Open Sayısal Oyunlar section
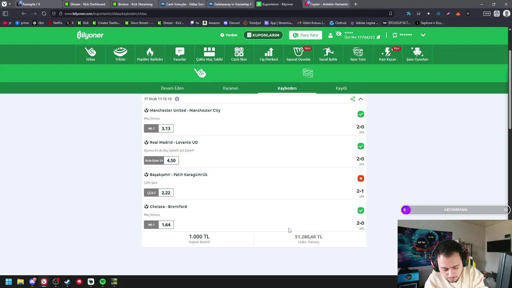This screenshot has width=512, height=288. click(x=298, y=54)
